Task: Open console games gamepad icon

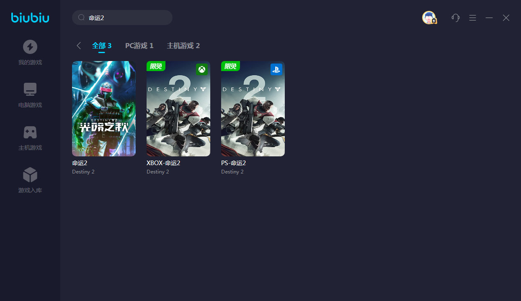Action: (x=30, y=132)
